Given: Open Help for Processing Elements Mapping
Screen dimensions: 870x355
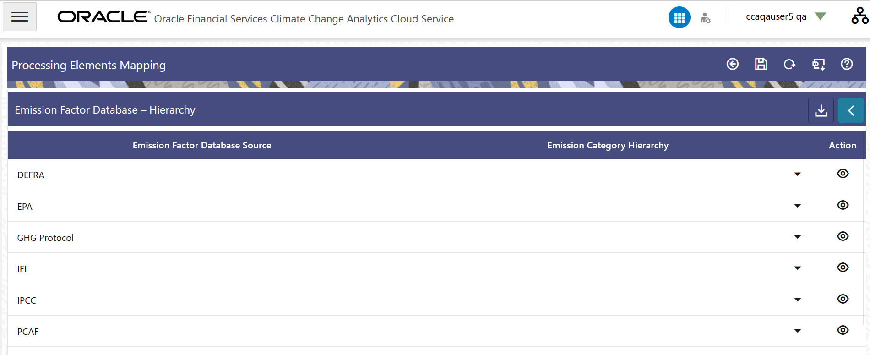Looking at the screenshot, I should (847, 65).
